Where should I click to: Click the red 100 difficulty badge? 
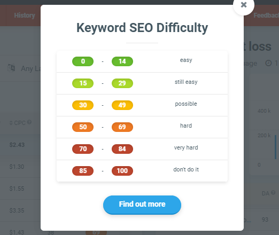click(122, 171)
